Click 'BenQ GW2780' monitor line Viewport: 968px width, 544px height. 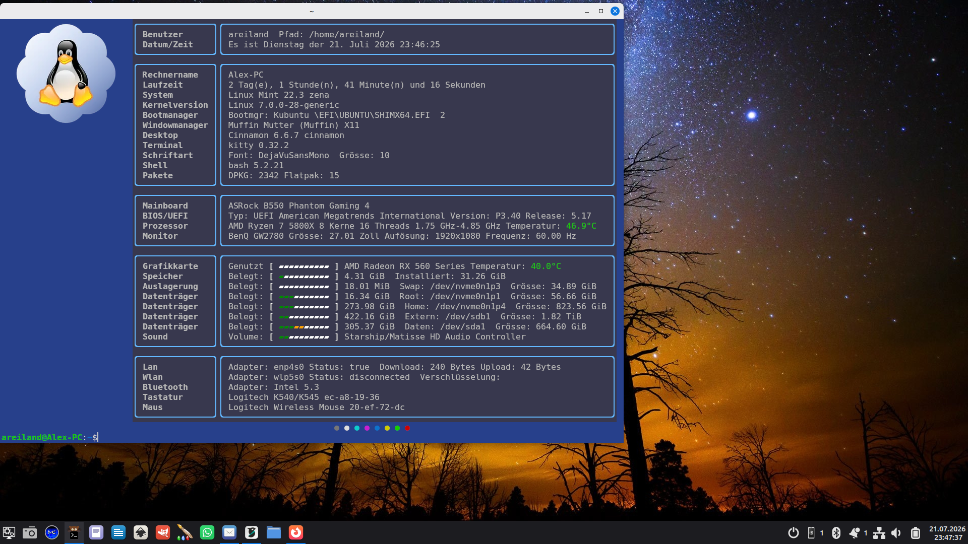tap(402, 236)
